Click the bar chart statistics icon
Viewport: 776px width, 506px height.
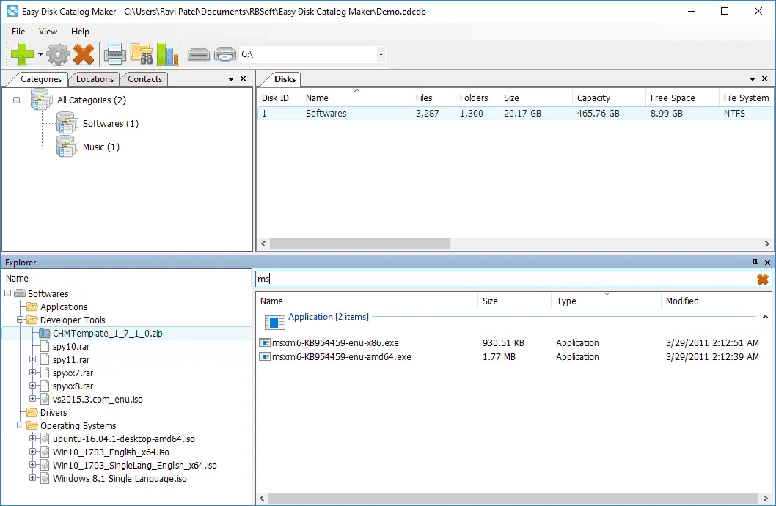[167, 54]
